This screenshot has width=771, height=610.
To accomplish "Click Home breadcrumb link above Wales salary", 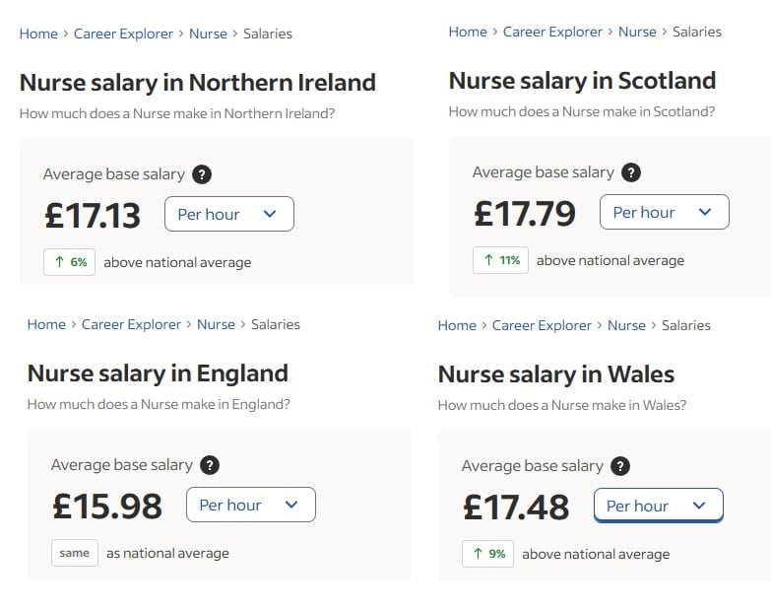I will click(457, 325).
